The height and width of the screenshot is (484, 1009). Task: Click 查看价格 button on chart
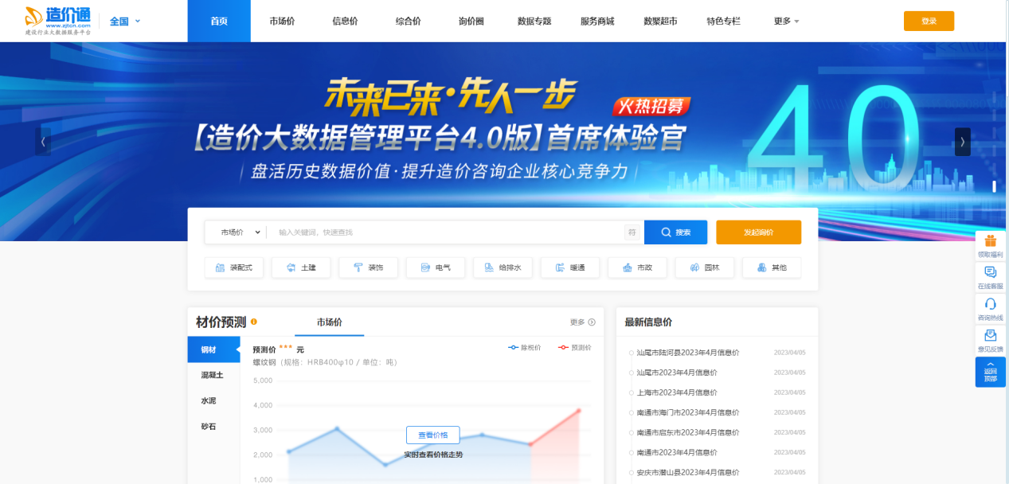click(432, 435)
